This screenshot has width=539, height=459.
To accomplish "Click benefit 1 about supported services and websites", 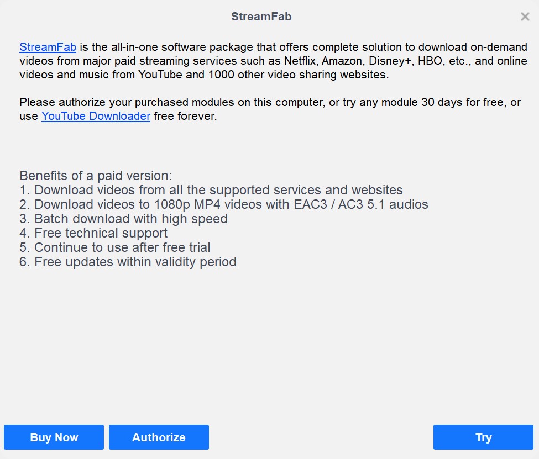I will pos(211,190).
